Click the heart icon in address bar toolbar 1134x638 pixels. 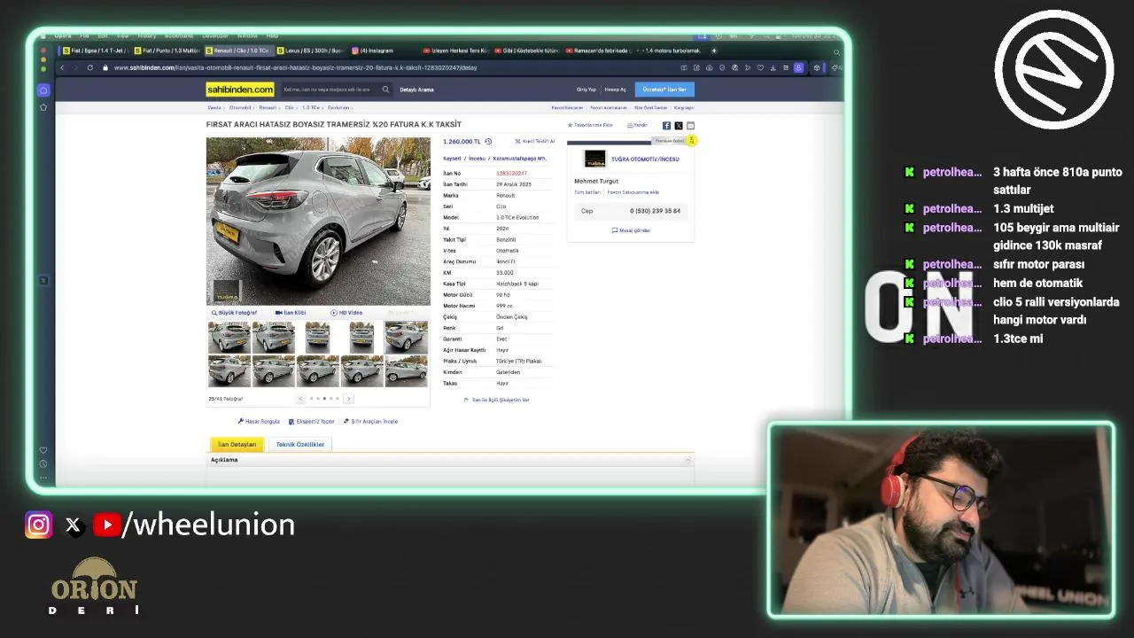pos(760,68)
